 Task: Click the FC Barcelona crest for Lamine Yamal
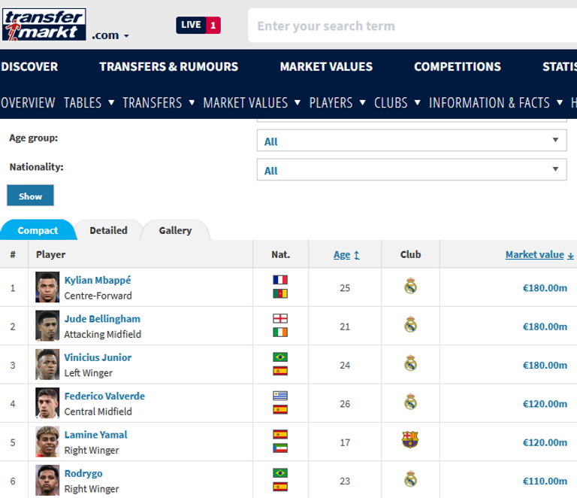point(410,440)
